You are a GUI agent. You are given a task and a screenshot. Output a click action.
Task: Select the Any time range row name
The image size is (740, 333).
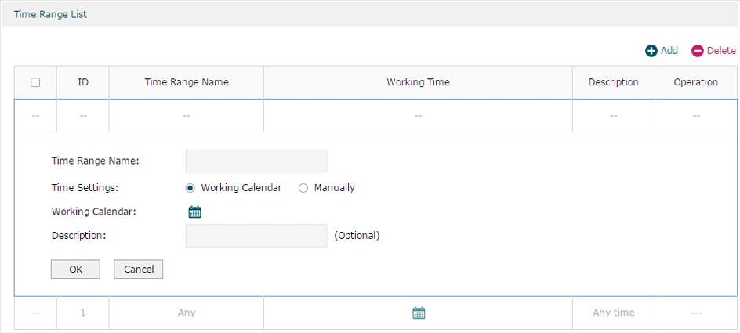(187, 313)
